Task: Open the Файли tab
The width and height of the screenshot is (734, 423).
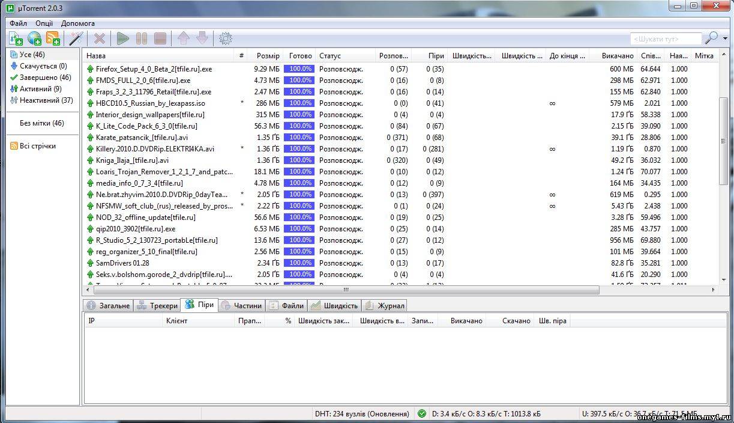Action: [x=287, y=305]
